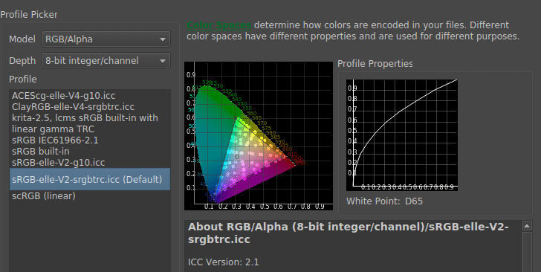This screenshot has height=272, width=541.
Task: Open the Color Spaces link
Action: coord(219,25)
